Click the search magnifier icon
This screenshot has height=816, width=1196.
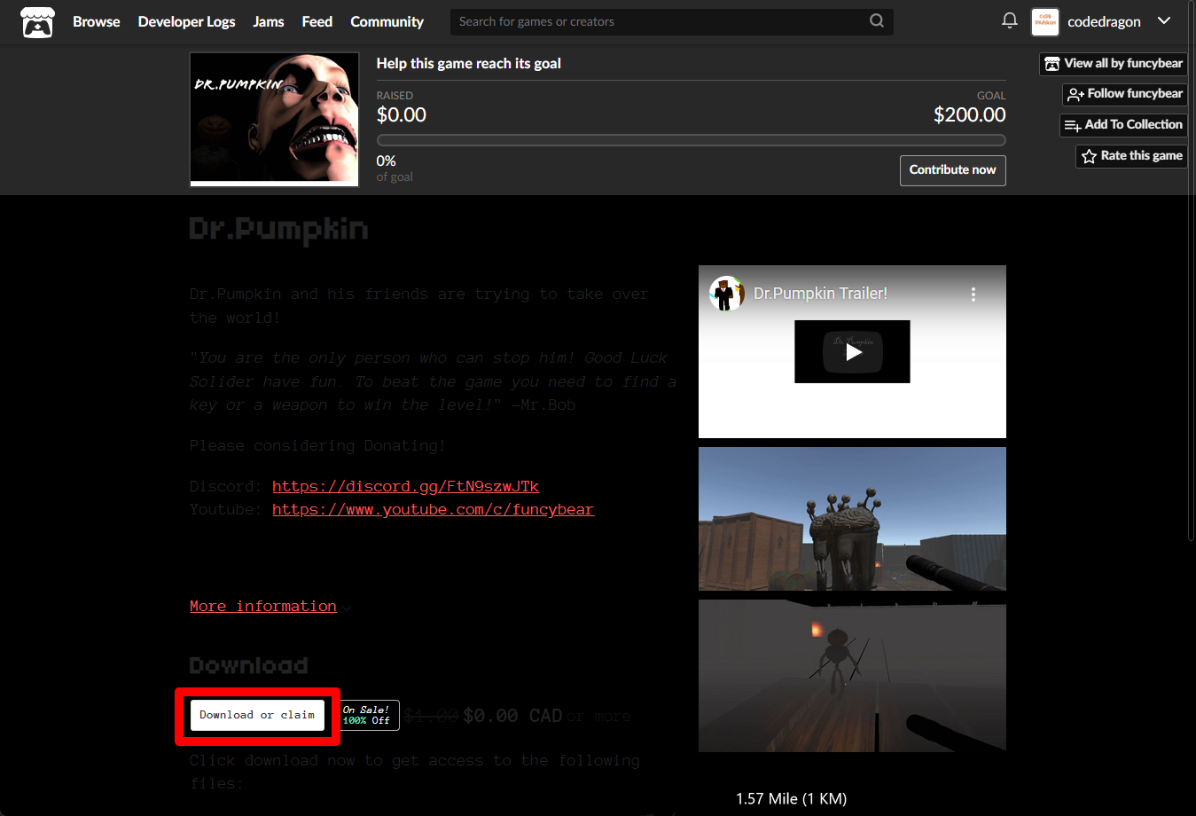pyautogui.click(x=876, y=20)
